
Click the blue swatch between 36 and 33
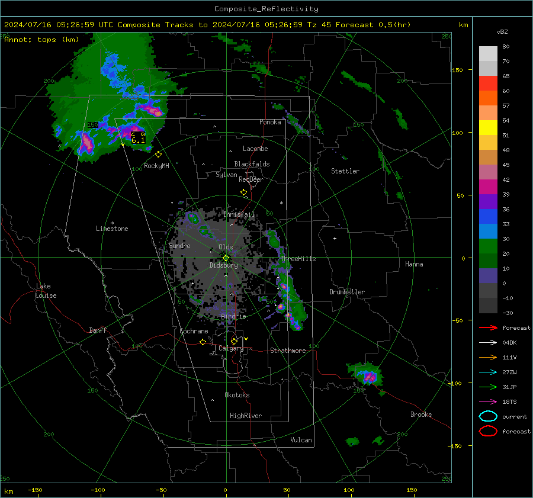pyautogui.click(x=488, y=217)
